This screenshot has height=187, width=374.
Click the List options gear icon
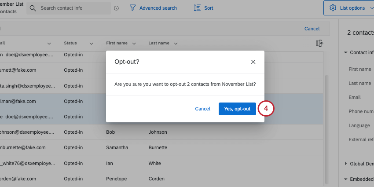tap(333, 8)
